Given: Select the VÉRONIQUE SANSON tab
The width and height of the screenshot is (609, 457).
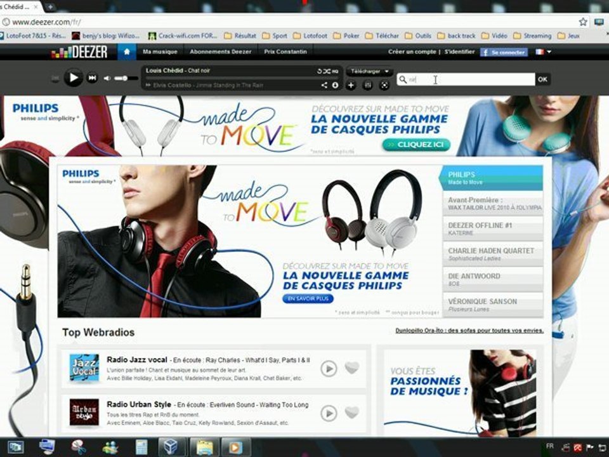Looking at the screenshot, I should [493, 305].
